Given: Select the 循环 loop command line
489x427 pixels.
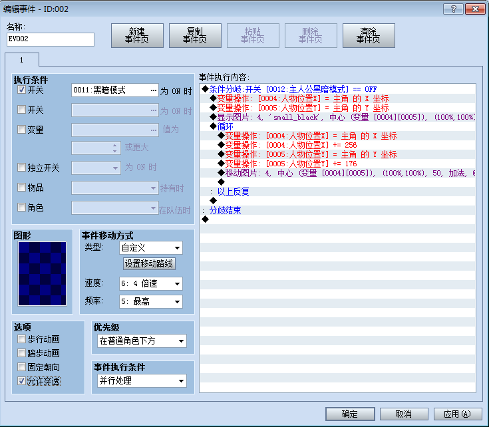Looking at the screenshot, I should [338, 126].
